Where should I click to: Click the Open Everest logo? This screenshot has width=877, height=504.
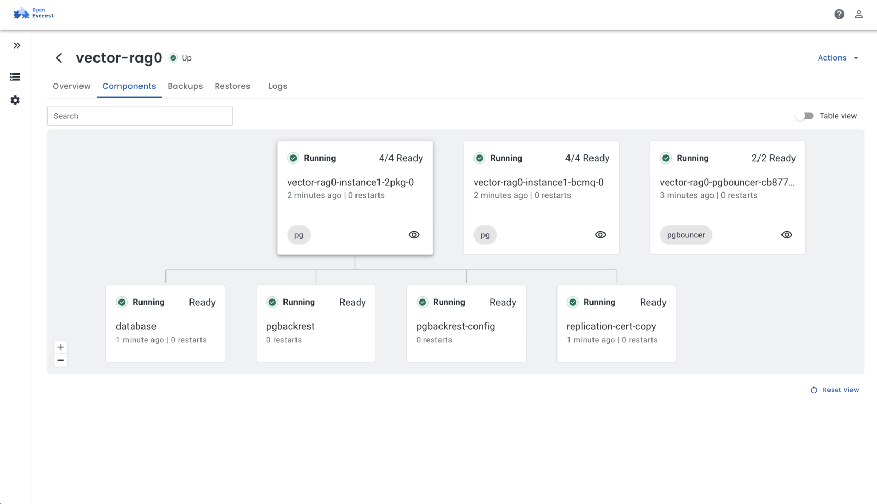click(33, 13)
